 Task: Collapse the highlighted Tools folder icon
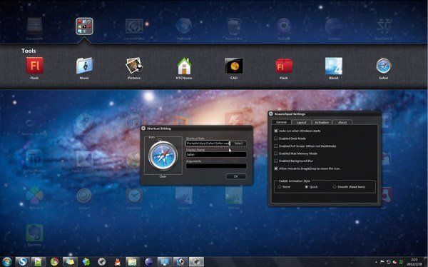[84, 26]
